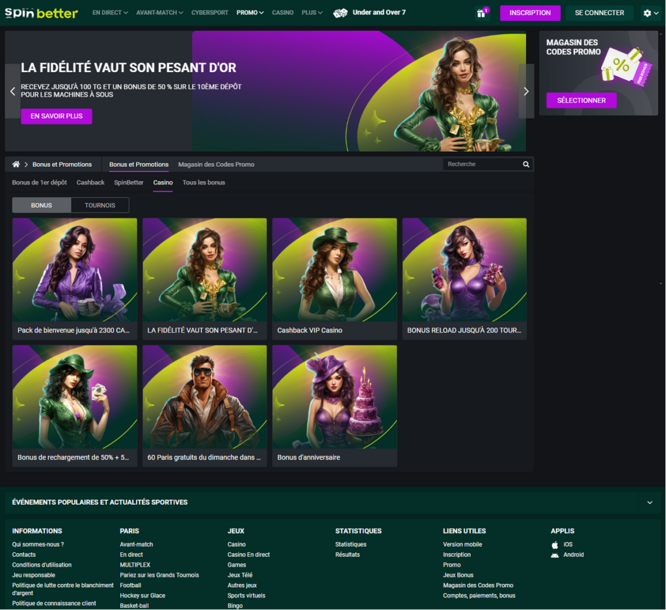Screen dimensions: 666x610
Task: Click SÉLECTIONNER in promo code store
Action: 581,101
